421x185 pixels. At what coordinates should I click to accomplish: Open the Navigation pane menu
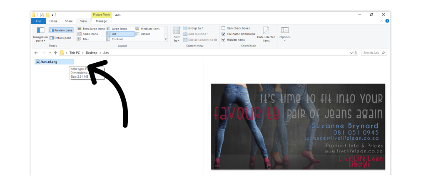(40, 35)
